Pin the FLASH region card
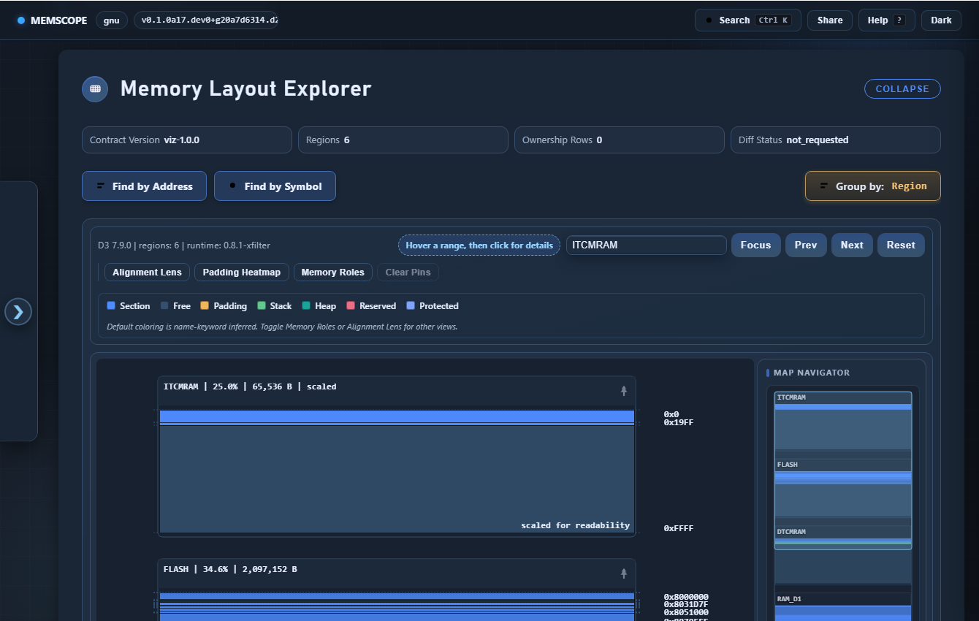This screenshot has height=621, width=979. [x=624, y=574]
